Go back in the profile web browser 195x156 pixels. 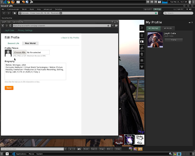[3, 26]
